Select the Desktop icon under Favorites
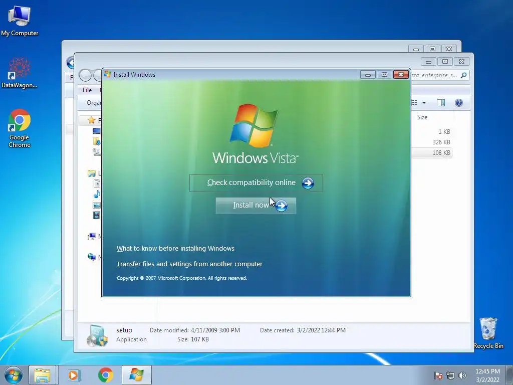Screen dimensions: 513x385 (x=97, y=131)
